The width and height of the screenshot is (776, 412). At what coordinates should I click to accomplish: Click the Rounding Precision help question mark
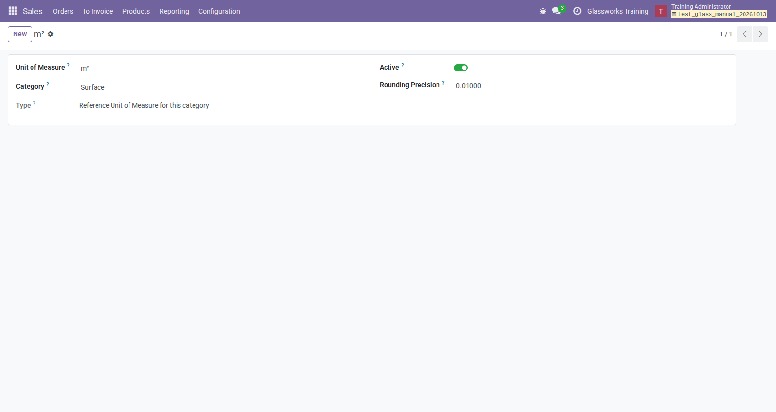[x=443, y=83]
